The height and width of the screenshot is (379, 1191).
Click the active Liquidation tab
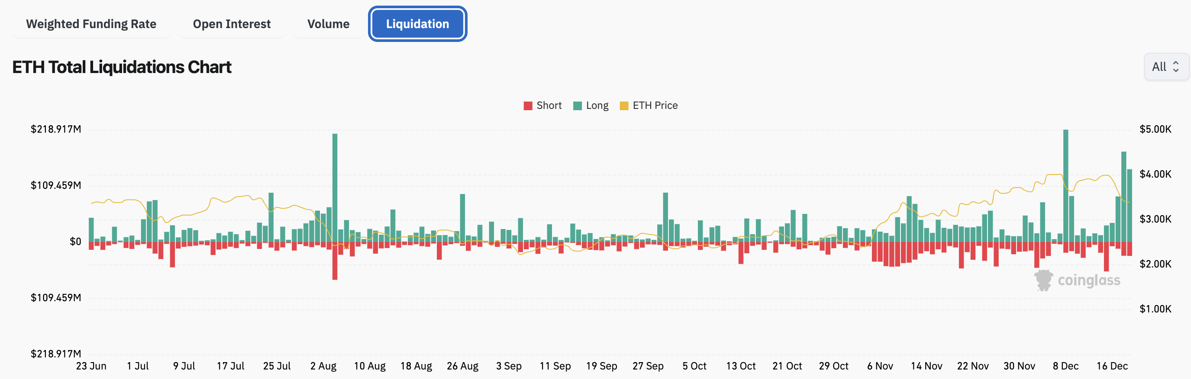click(417, 24)
